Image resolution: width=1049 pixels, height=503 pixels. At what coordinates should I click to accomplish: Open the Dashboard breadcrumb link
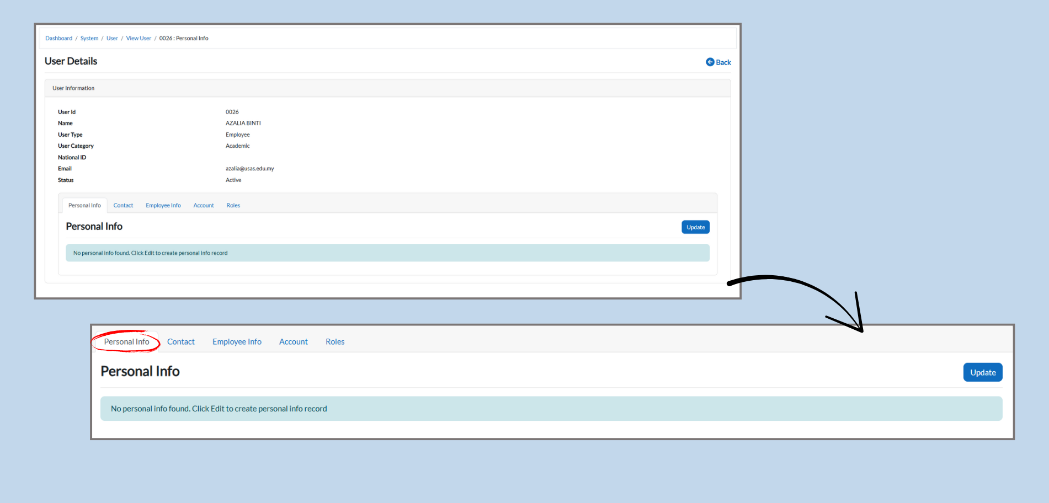(x=58, y=39)
